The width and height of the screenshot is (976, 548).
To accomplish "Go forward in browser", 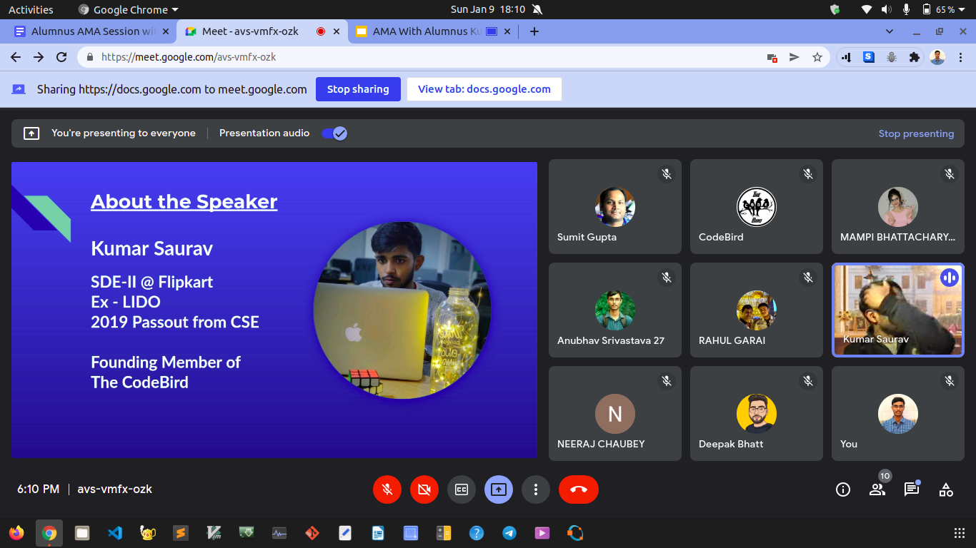I will (39, 57).
